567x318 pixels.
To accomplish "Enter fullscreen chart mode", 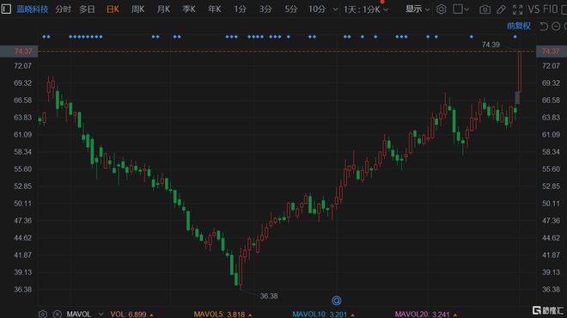I will [x=517, y=9].
